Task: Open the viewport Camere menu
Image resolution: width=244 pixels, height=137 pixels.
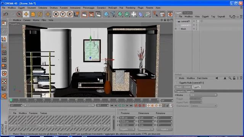Action: coord(27,20)
